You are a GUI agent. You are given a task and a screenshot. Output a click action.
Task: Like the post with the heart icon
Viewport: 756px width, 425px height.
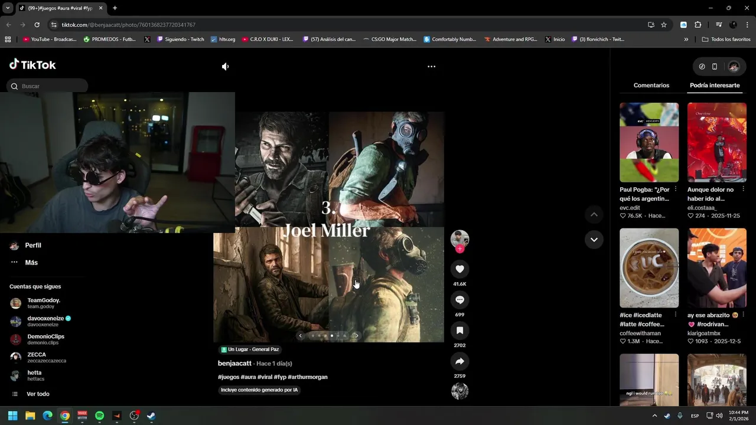pyautogui.click(x=460, y=269)
